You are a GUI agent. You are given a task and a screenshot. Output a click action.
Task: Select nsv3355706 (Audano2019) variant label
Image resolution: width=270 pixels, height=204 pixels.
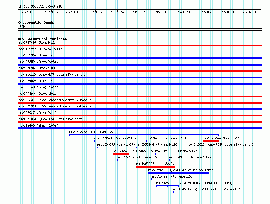[x=134, y=151]
